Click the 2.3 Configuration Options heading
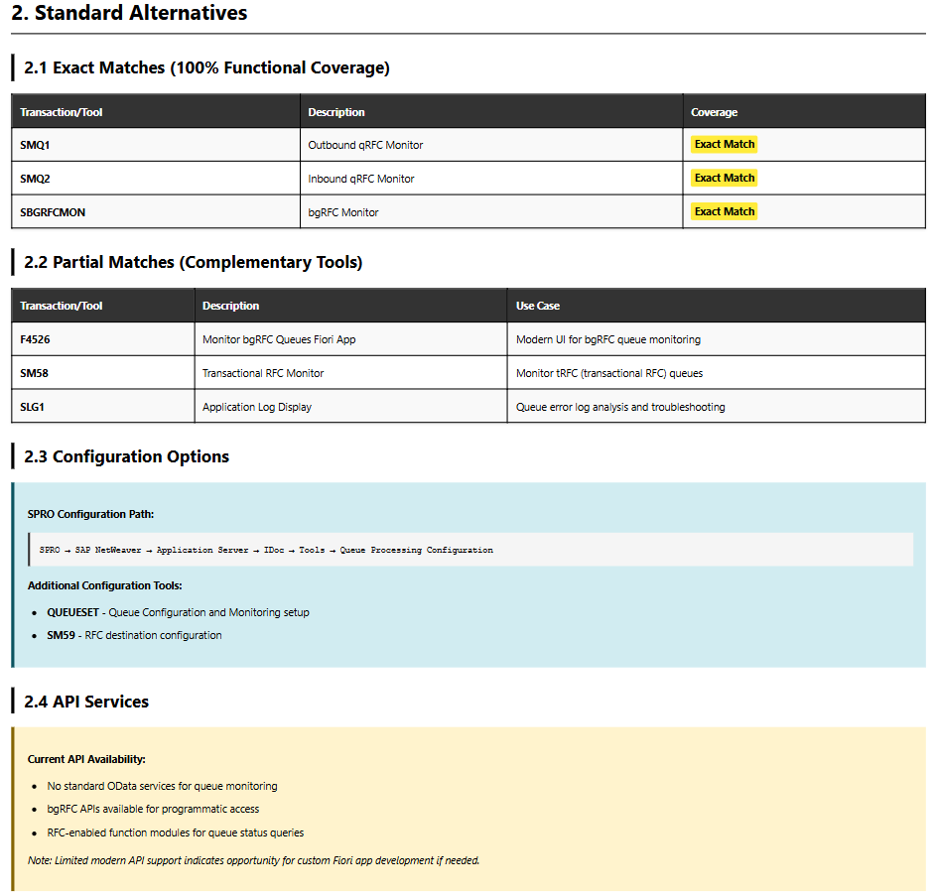This screenshot has width=935, height=896. [126, 456]
